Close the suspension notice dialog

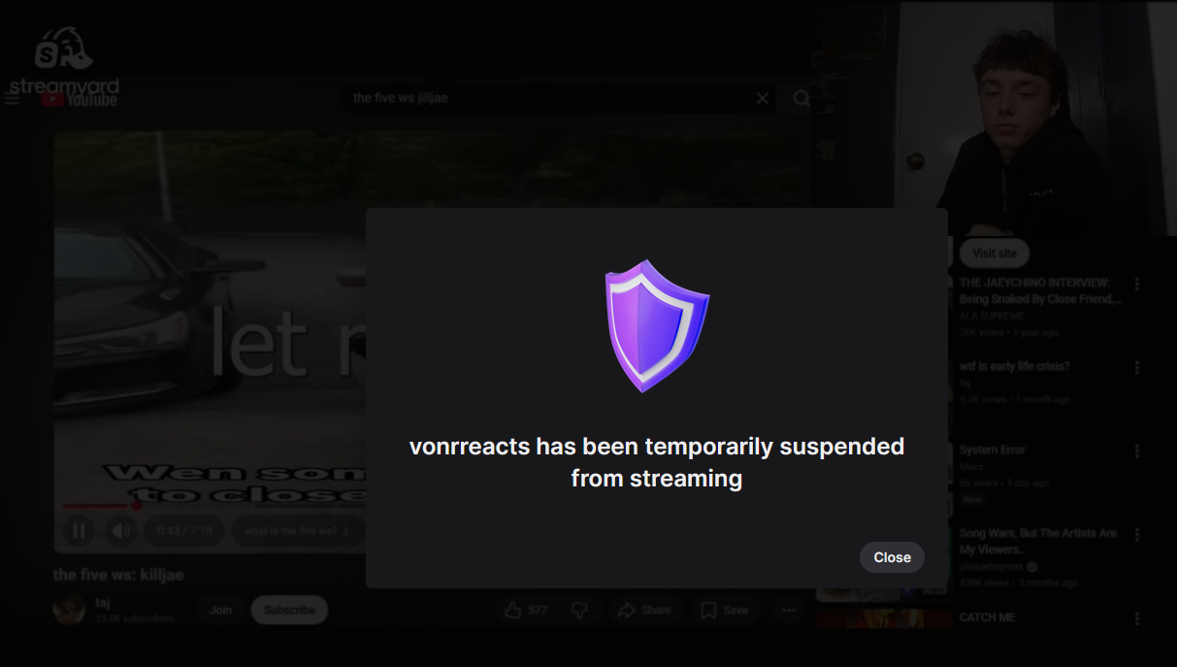892,557
